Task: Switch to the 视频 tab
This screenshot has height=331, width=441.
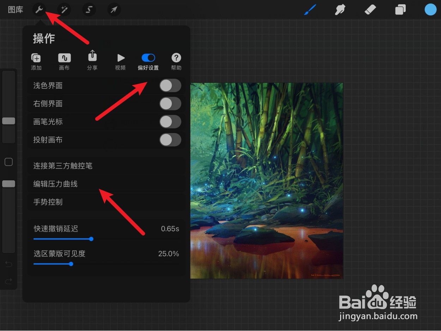Action: [x=120, y=61]
